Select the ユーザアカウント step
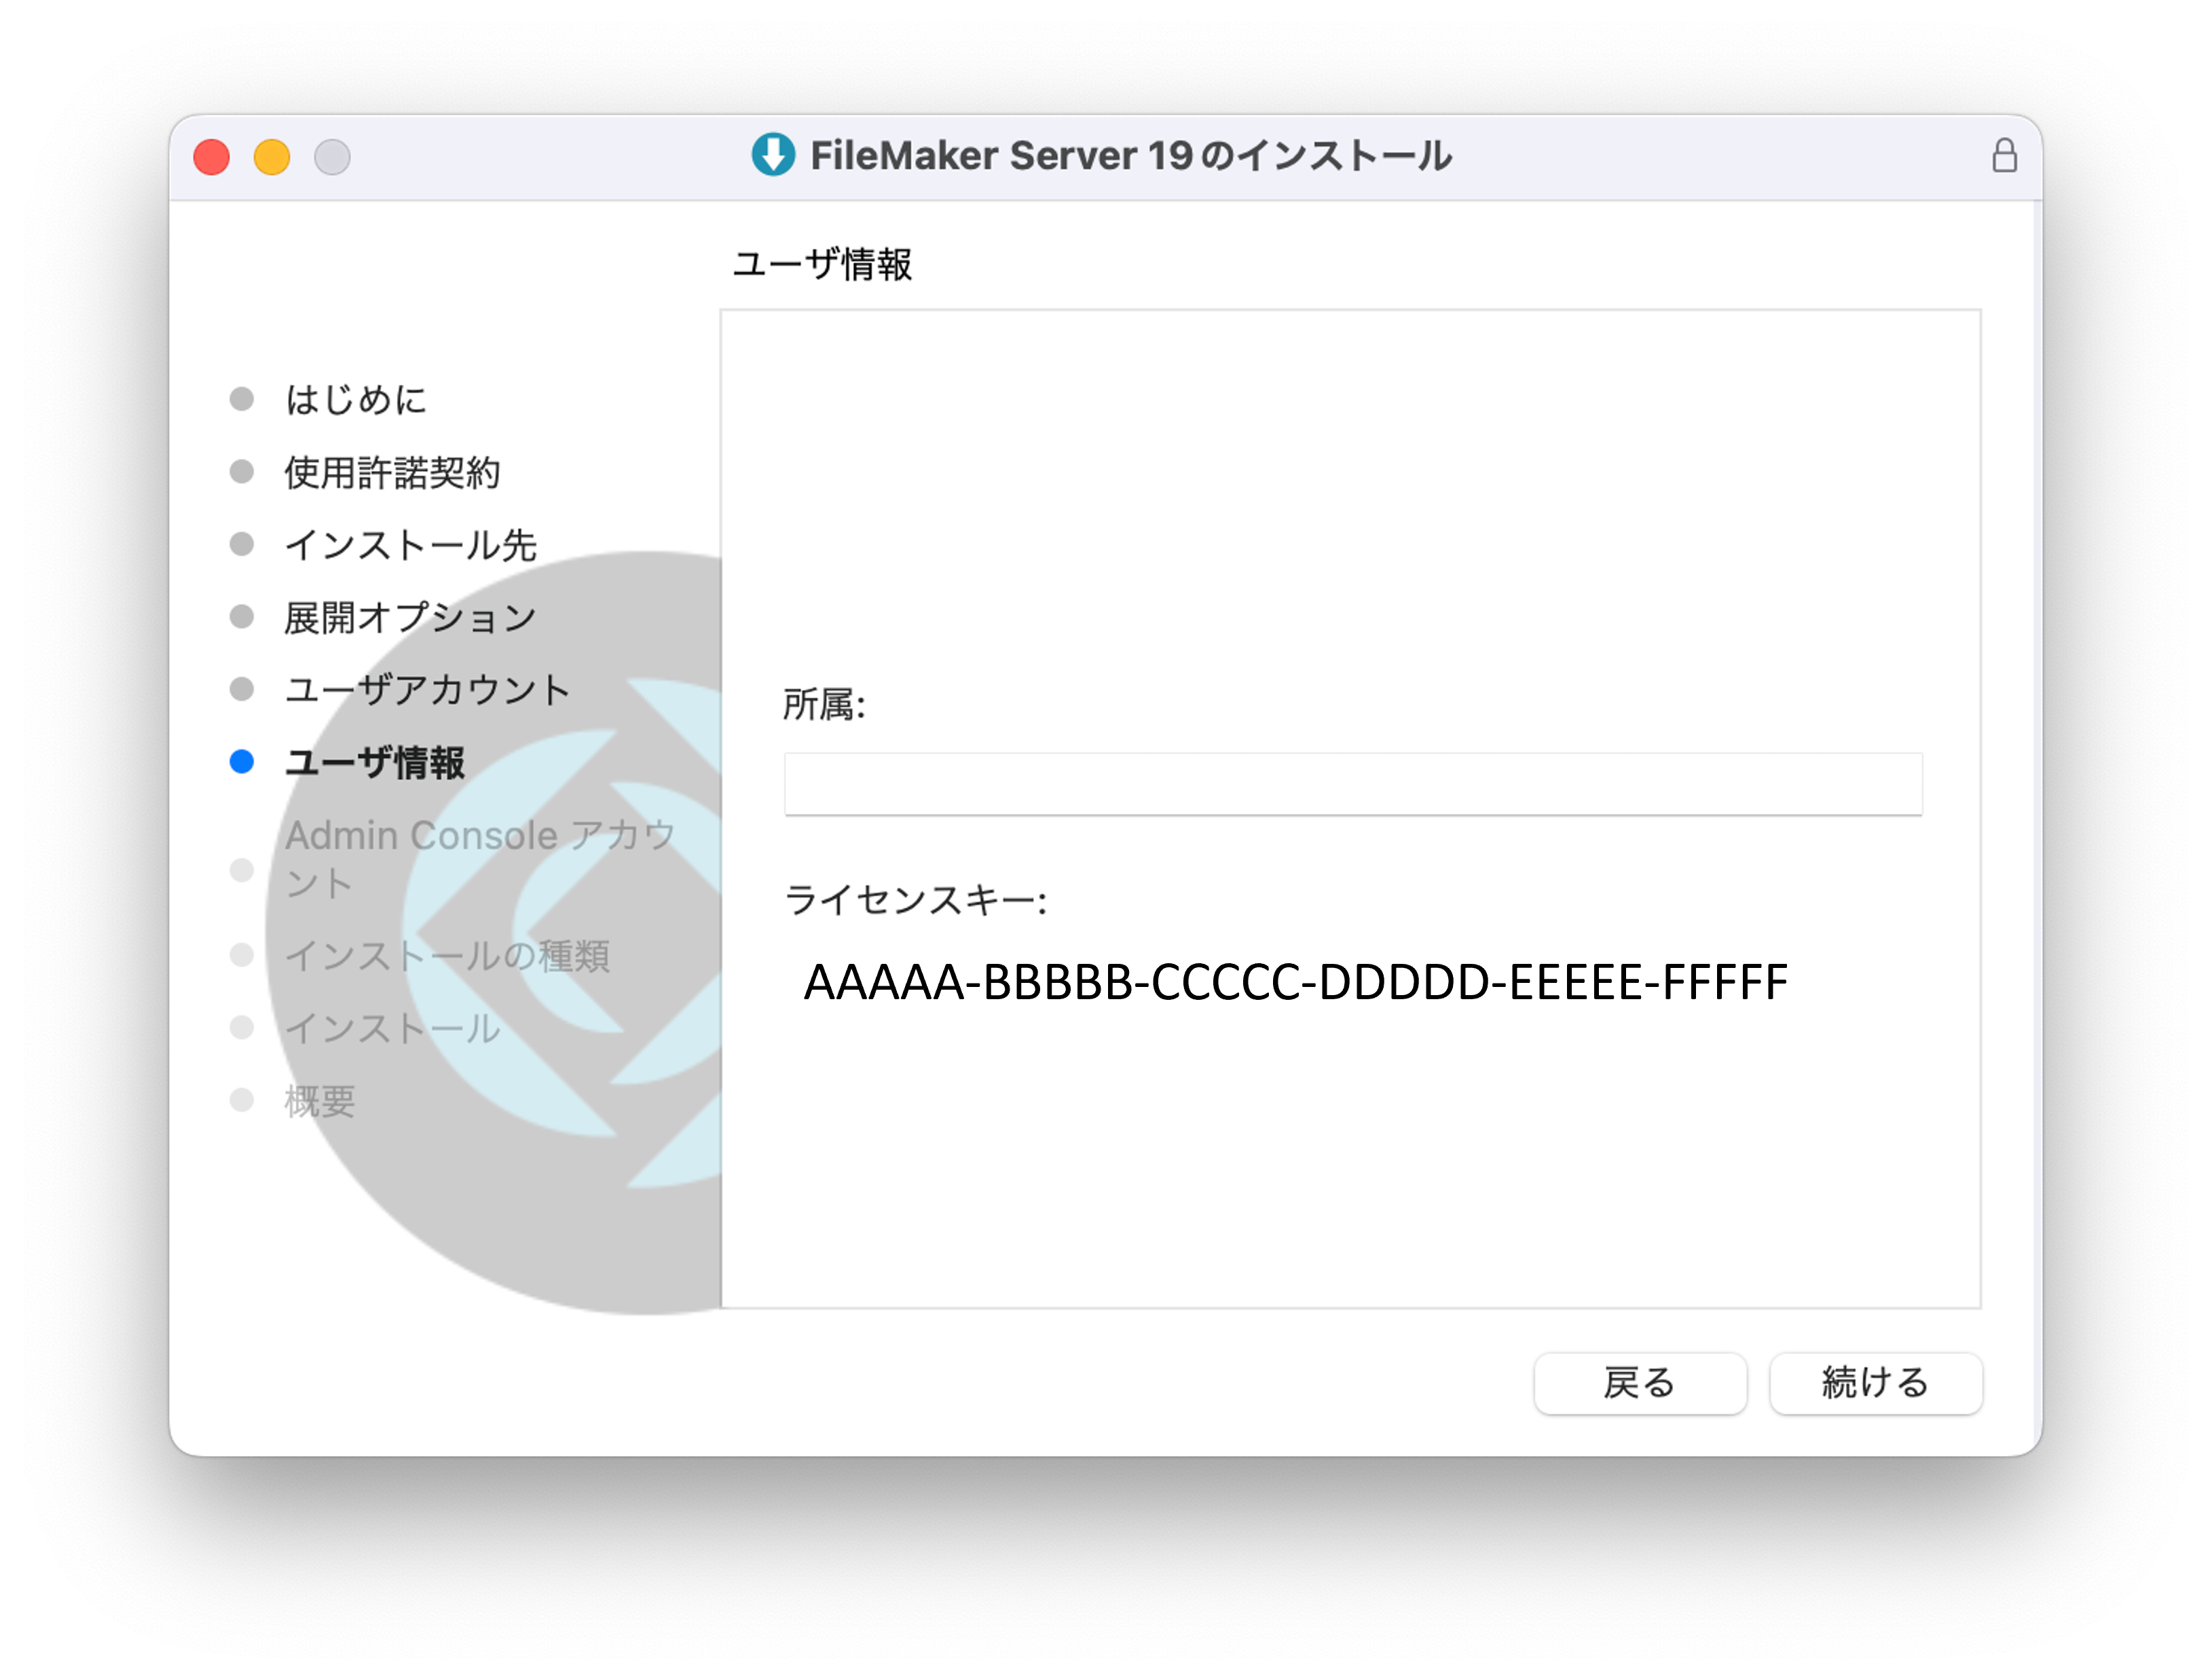The width and height of the screenshot is (2212, 1680). click(x=428, y=690)
